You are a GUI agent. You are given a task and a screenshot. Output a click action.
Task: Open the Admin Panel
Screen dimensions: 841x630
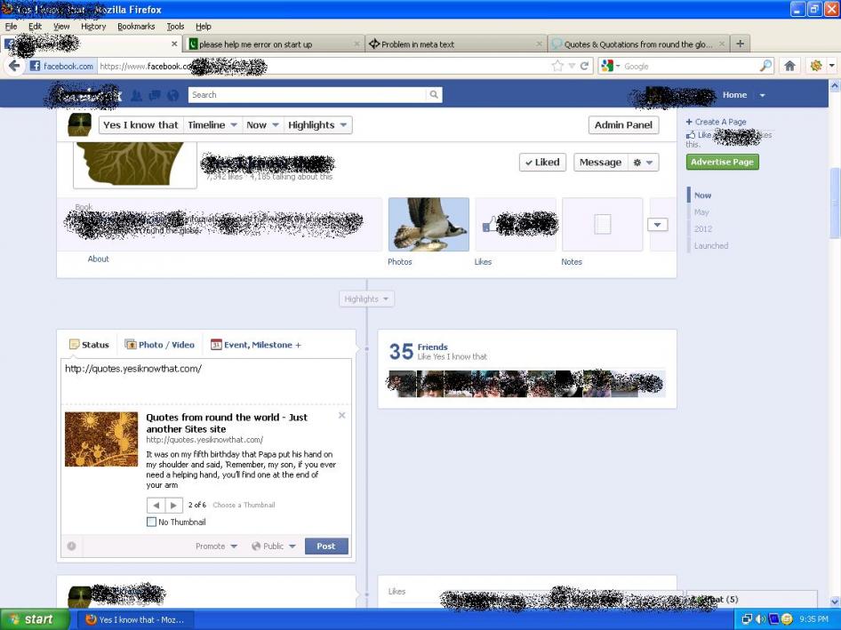tap(623, 125)
